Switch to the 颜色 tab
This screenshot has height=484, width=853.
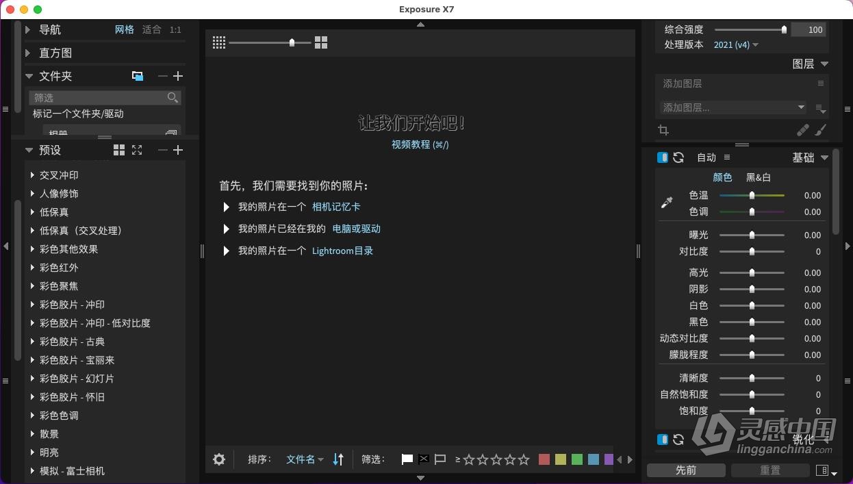[x=722, y=177]
